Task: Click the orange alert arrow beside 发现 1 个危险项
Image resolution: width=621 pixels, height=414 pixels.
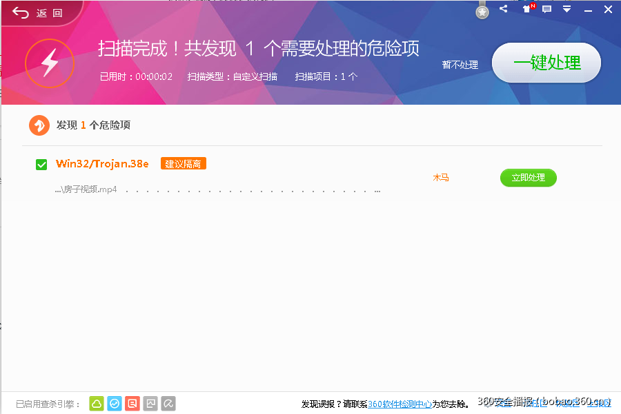Action: point(39,125)
